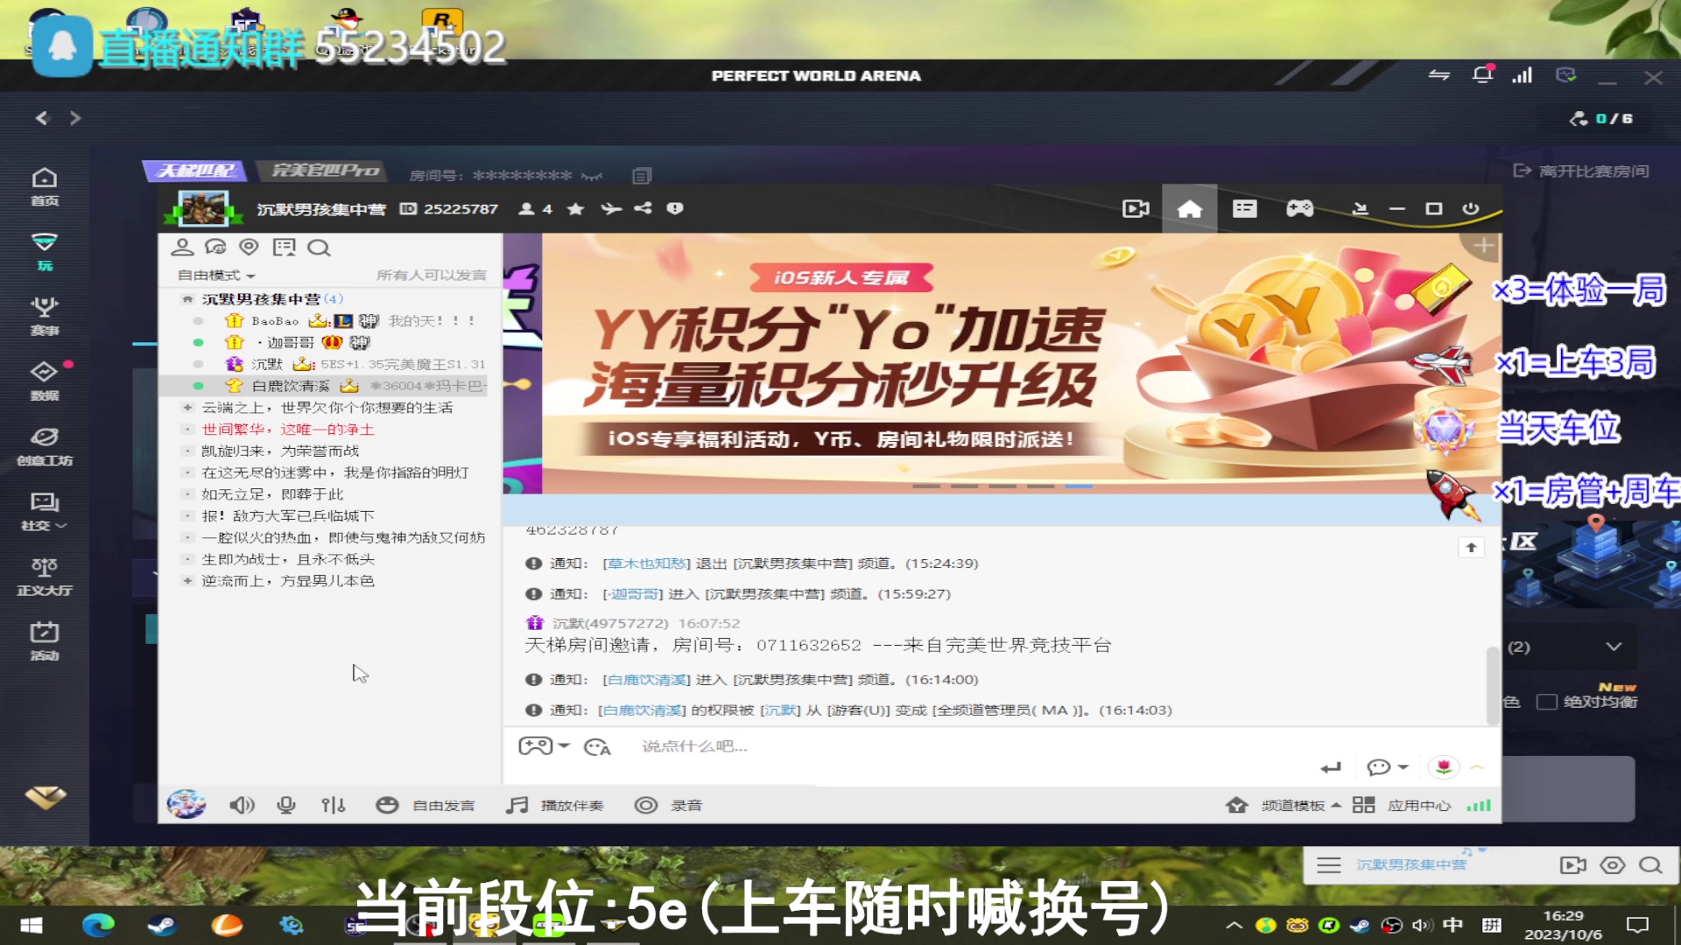Click the add plus button on banner corner
1681x945 pixels.
[1483, 246]
